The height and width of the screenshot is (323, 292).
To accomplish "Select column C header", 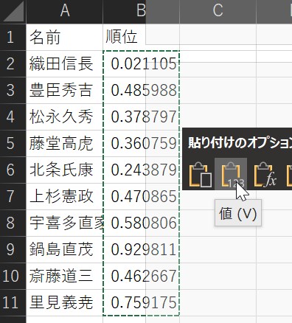I will tap(218, 12).
